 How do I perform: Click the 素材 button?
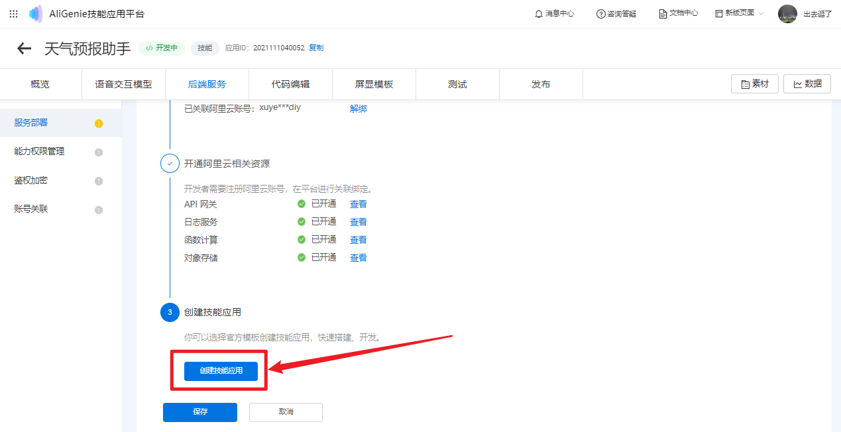click(755, 84)
